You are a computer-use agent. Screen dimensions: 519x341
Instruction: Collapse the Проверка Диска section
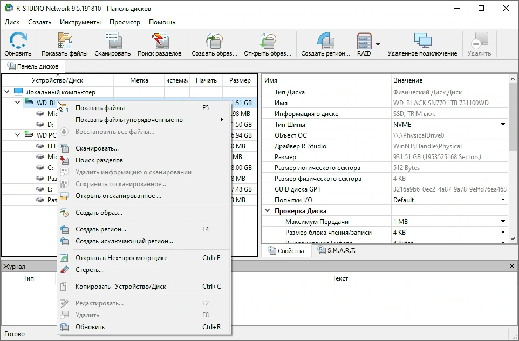pos(268,211)
